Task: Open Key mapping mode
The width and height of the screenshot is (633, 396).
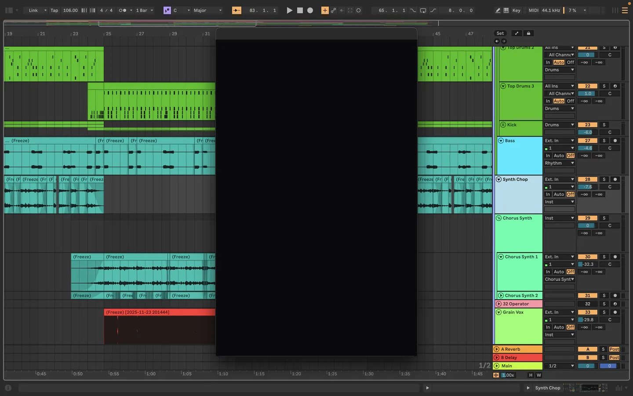Action: [516, 10]
